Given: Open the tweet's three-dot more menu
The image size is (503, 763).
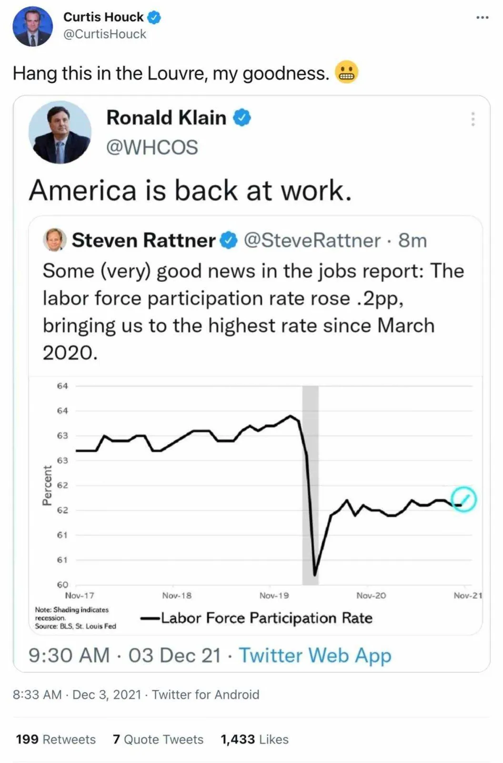Looking at the screenshot, I should [482, 18].
